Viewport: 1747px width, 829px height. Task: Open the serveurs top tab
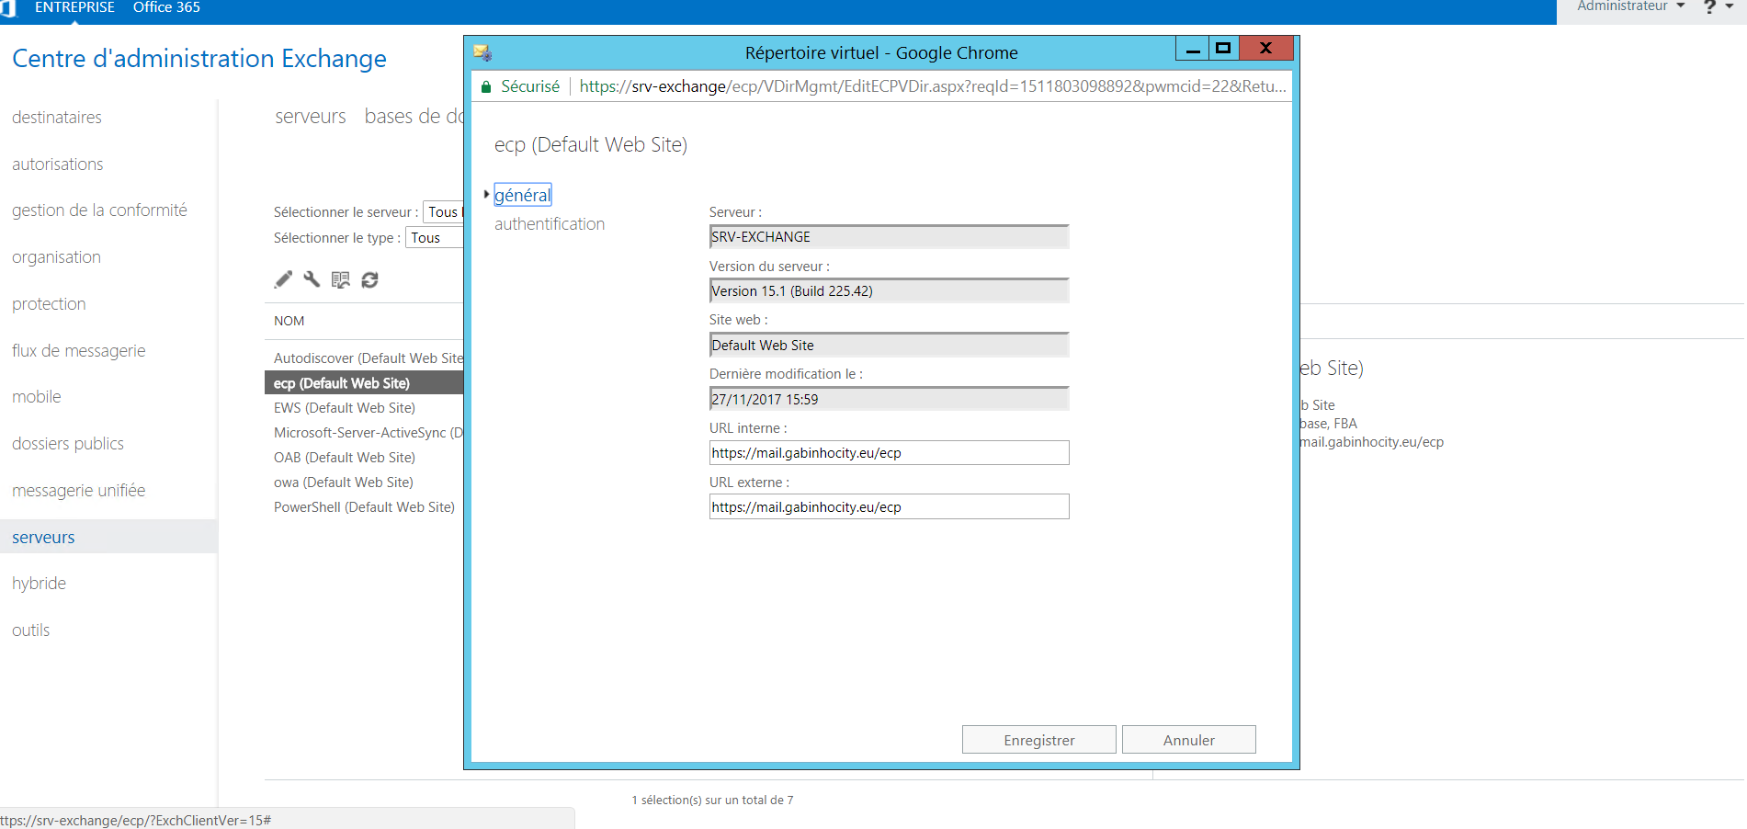coord(311,117)
